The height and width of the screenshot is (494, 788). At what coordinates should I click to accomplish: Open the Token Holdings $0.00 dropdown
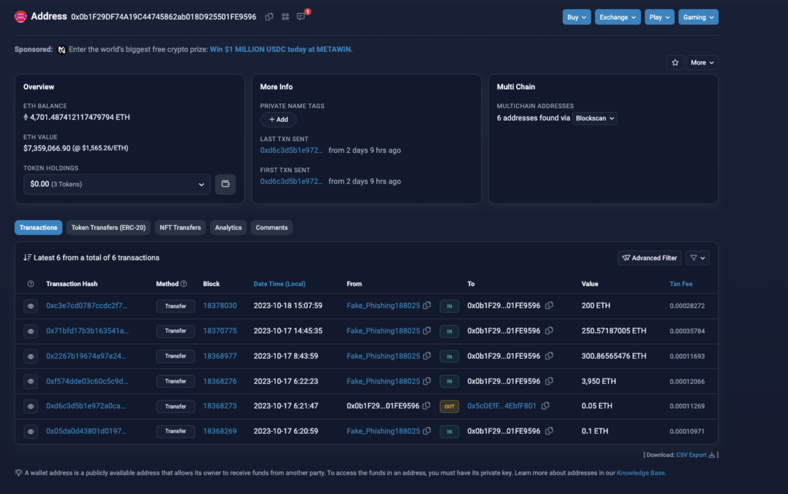[117, 184]
